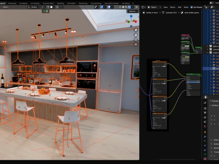The height and width of the screenshot is (164, 219).
Task: Open the Tool properties tab
Action: (x=205, y=102)
